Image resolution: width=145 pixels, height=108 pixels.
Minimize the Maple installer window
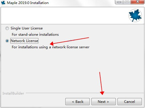click(119, 2)
